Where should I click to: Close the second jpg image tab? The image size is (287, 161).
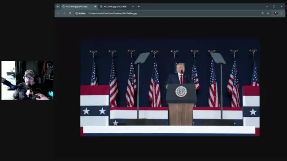[133, 6]
